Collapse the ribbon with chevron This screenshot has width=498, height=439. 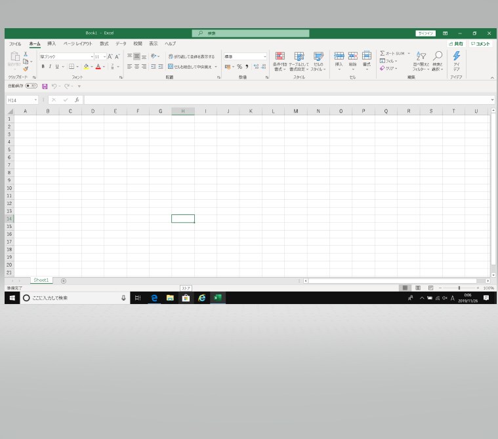coord(492,77)
